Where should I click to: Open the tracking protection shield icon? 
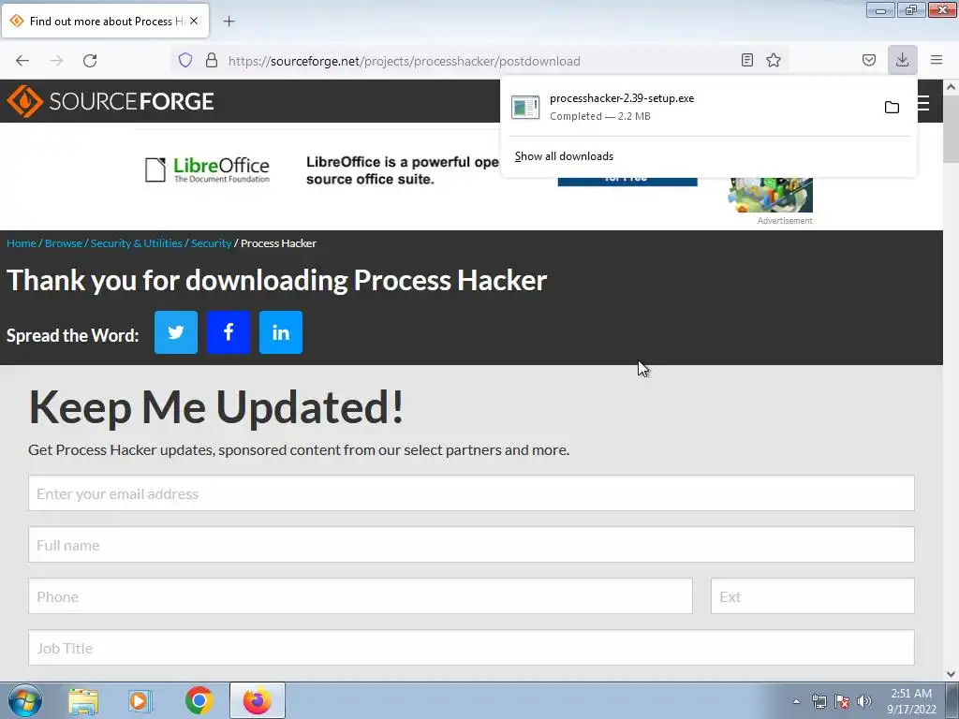click(x=185, y=60)
